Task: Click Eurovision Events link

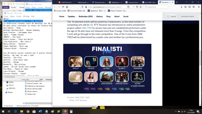Action: (x=188, y=16)
